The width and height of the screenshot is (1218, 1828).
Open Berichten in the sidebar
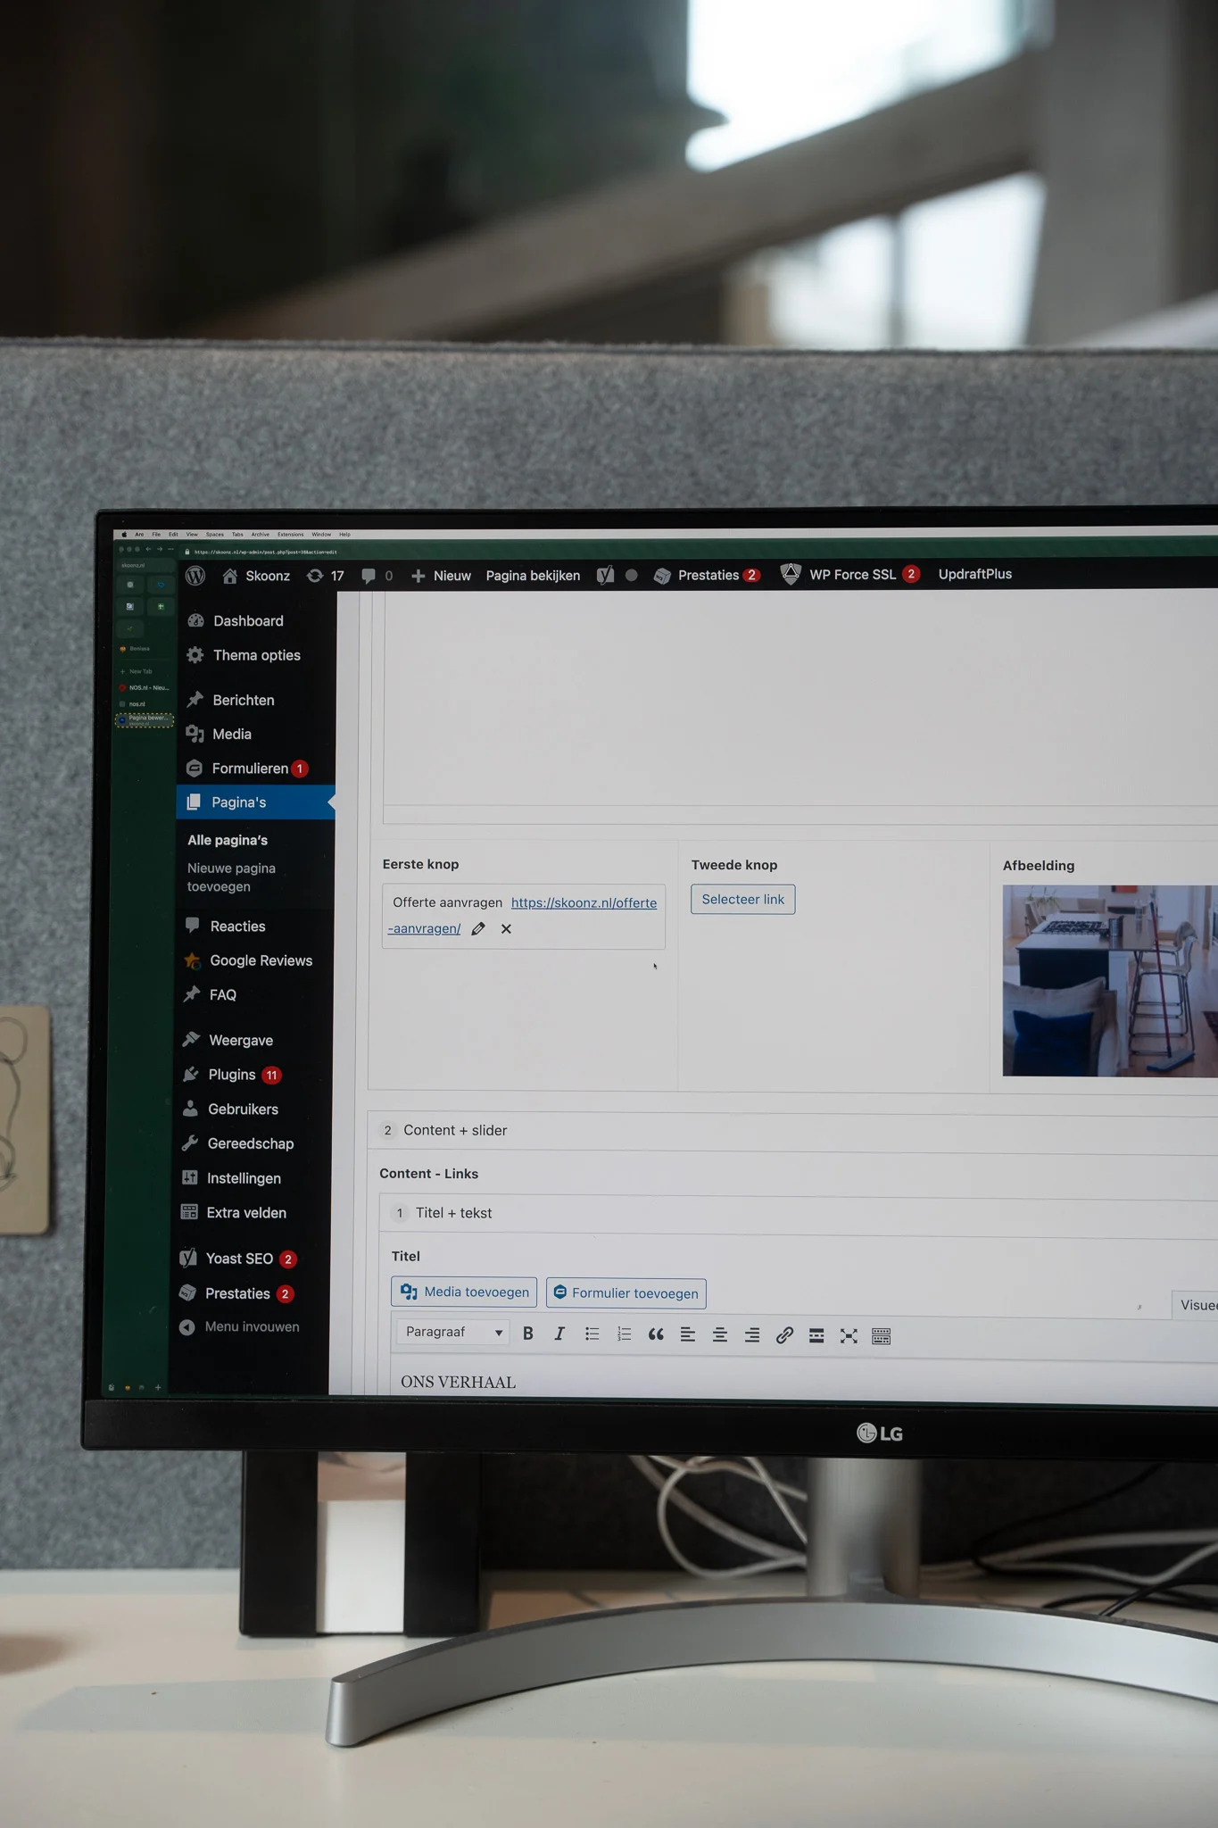click(230, 700)
